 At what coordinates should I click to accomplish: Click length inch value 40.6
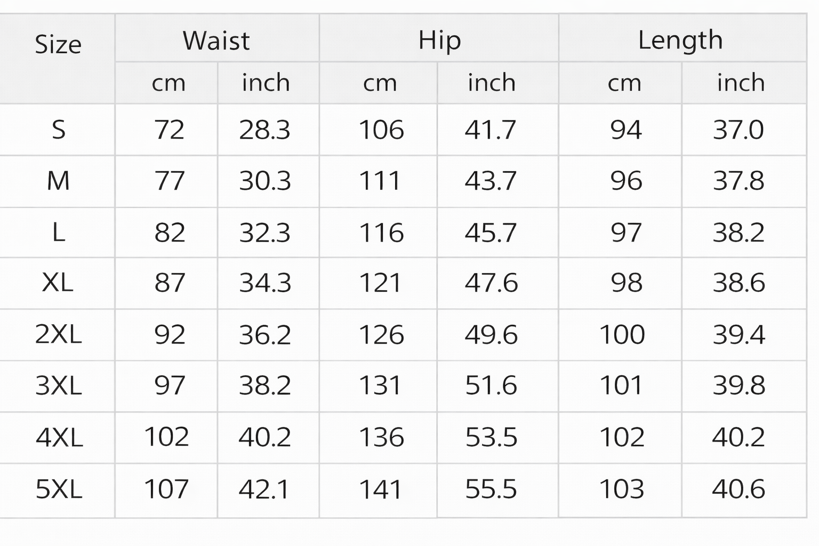738,489
